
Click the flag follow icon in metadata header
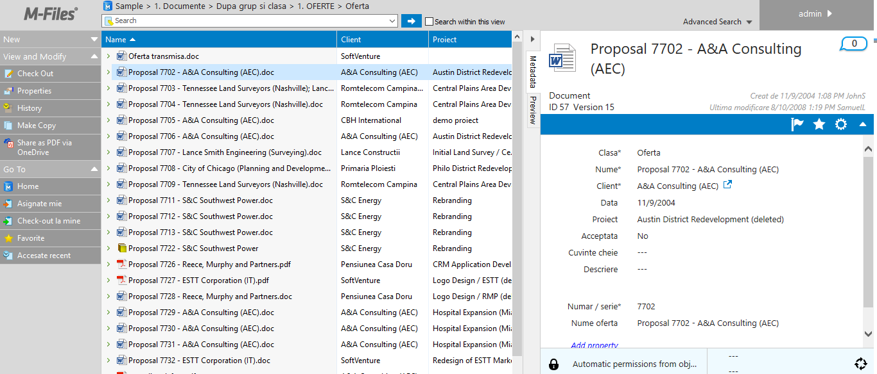point(797,124)
